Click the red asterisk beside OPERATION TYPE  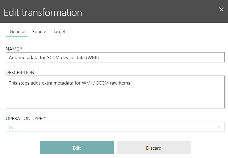[45, 118]
